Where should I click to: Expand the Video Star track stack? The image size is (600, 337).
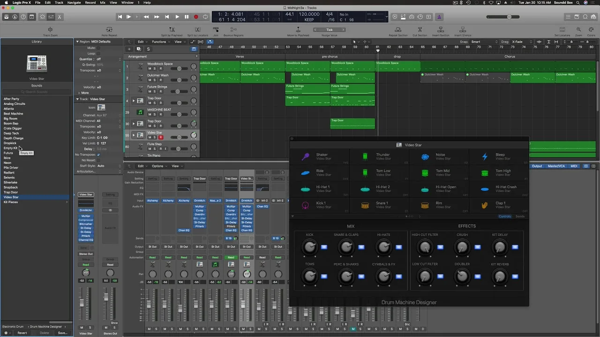(134, 135)
